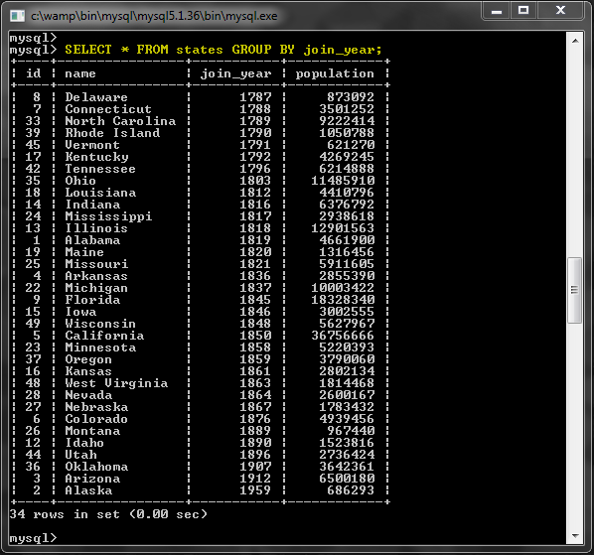Image resolution: width=594 pixels, height=555 pixels.
Task: Click the mysql.exe console icon in title bar
Action: [18, 16]
